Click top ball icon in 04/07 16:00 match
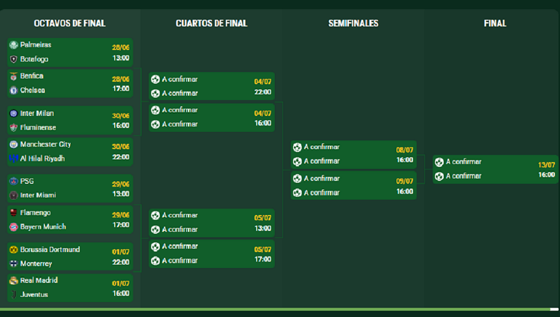This screenshot has height=317, width=560. [x=155, y=110]
